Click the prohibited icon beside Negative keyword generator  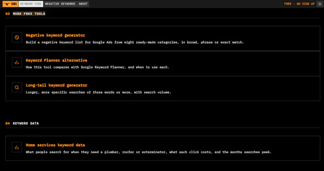click(x=17, y=37)
